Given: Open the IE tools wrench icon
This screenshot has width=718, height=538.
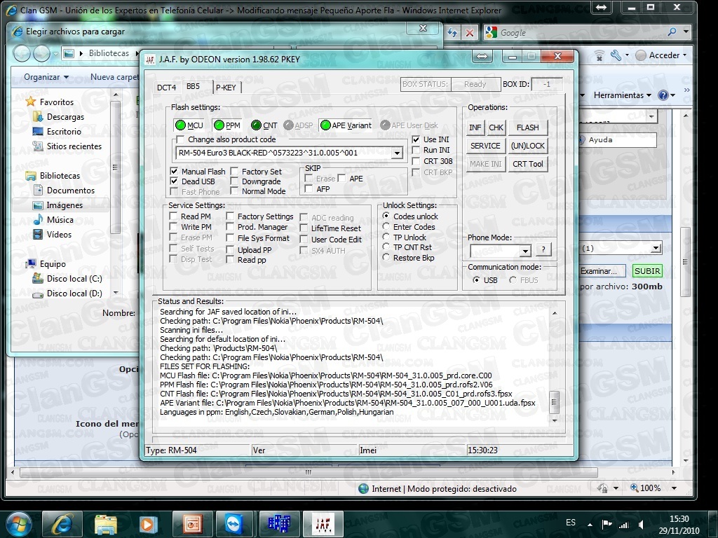Looking at the screenshot, I should (616, 55).
